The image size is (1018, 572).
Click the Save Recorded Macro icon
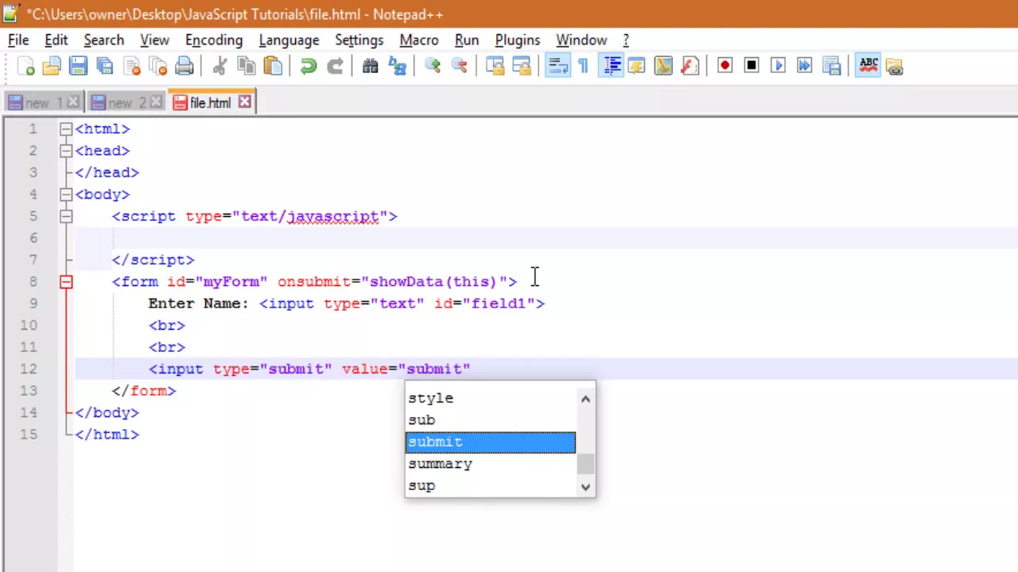[831, 66]
